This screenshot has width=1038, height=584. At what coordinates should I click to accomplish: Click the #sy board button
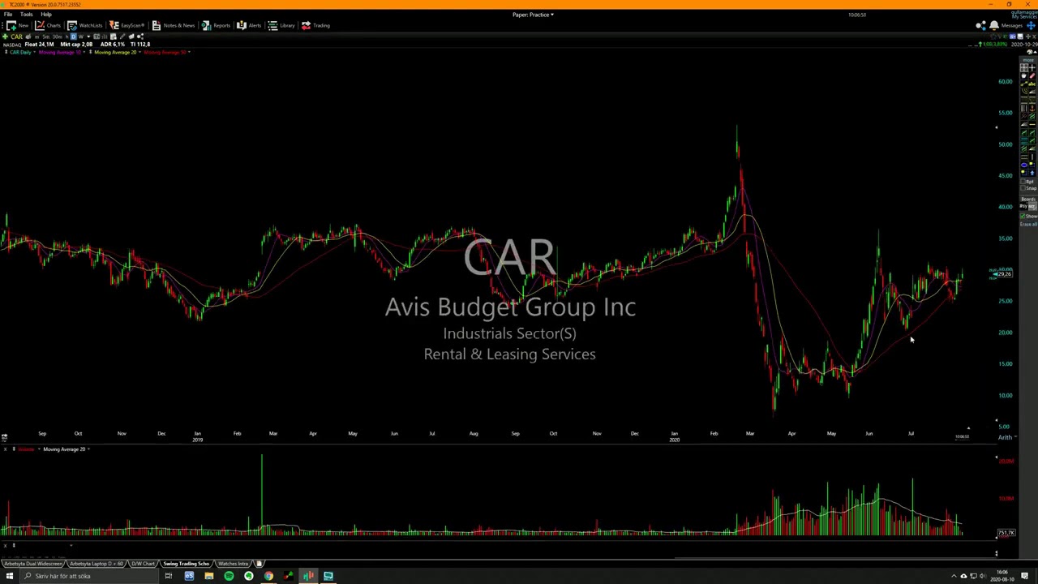[1023, 206]
